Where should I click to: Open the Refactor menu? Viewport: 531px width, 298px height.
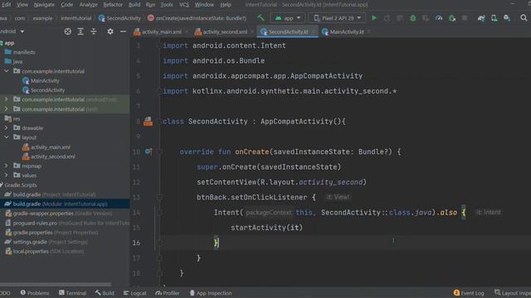[113, 5]
